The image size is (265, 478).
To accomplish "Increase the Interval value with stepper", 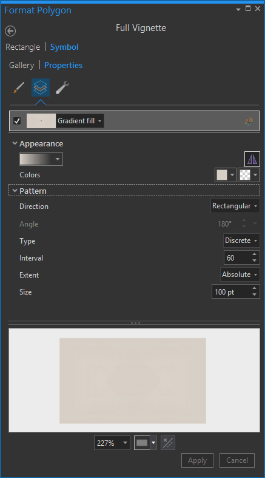I will (x=254, y=254).
